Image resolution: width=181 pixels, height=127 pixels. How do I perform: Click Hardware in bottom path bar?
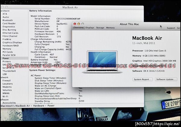point(39,106)
